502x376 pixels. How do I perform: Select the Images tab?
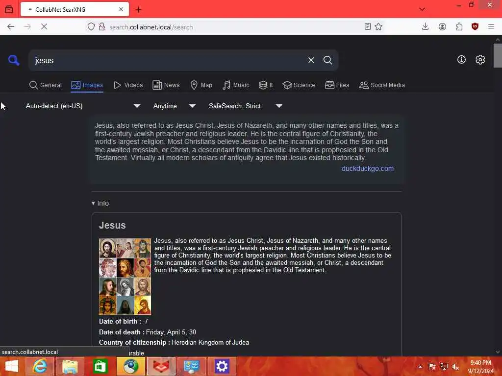click(87, 85)
